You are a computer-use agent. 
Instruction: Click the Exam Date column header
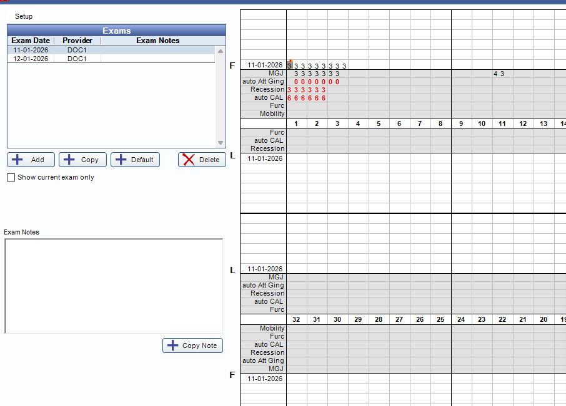[x=31, y=41]
